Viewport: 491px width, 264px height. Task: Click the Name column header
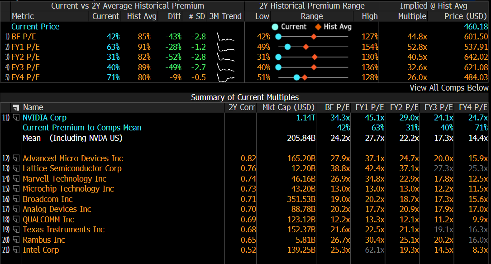tap(33, 107)
